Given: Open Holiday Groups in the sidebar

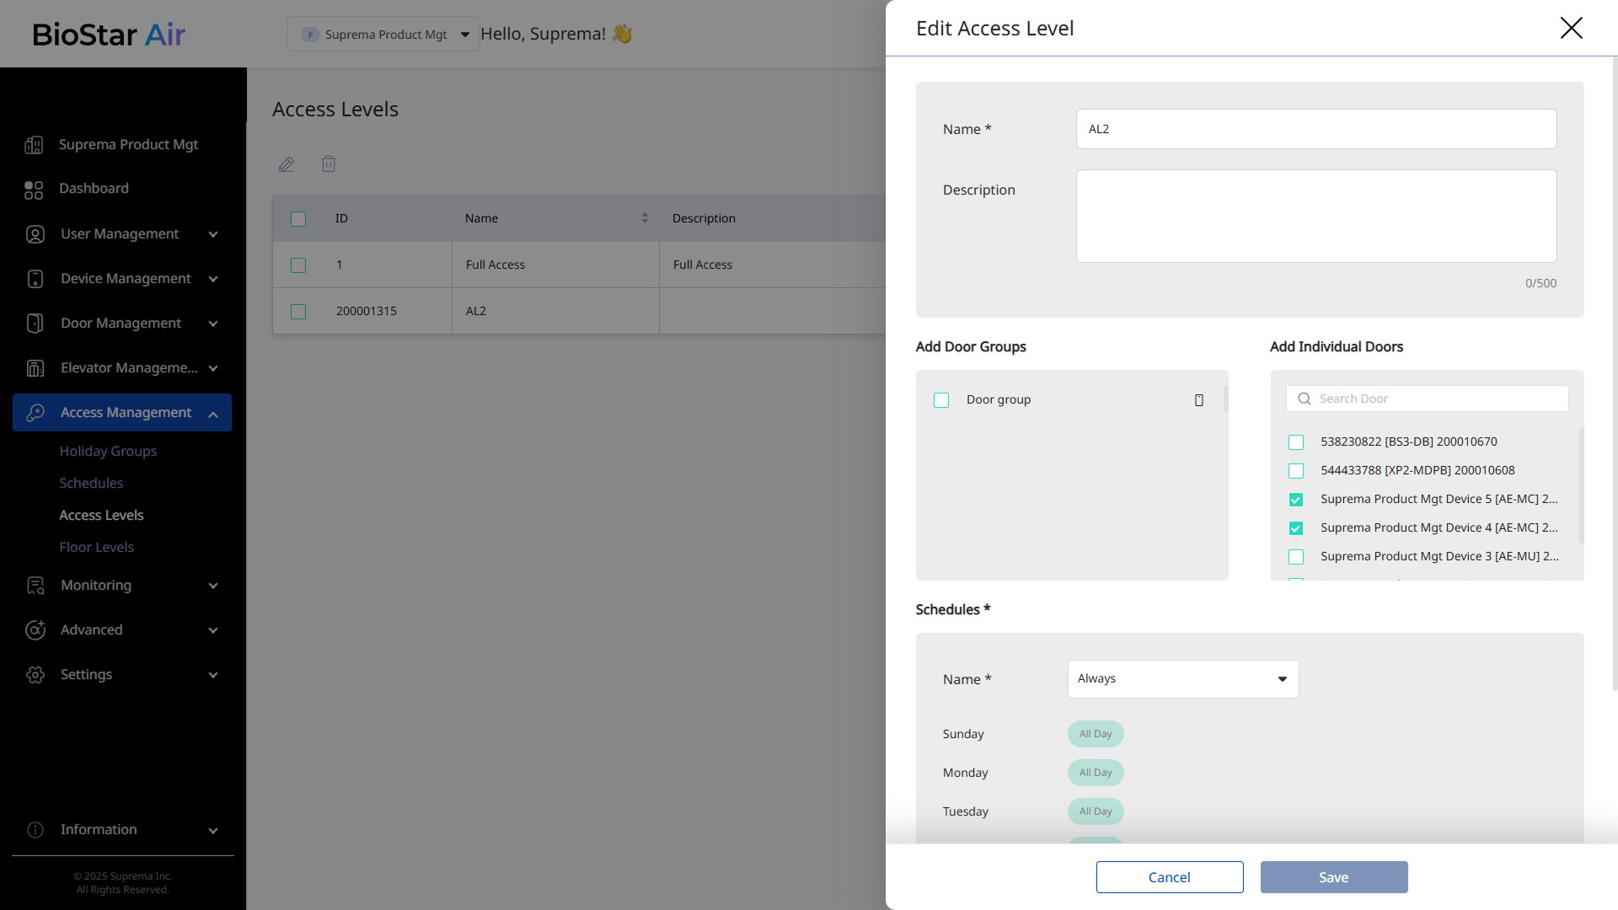Looking at the screenshot, I should point(108,452).
